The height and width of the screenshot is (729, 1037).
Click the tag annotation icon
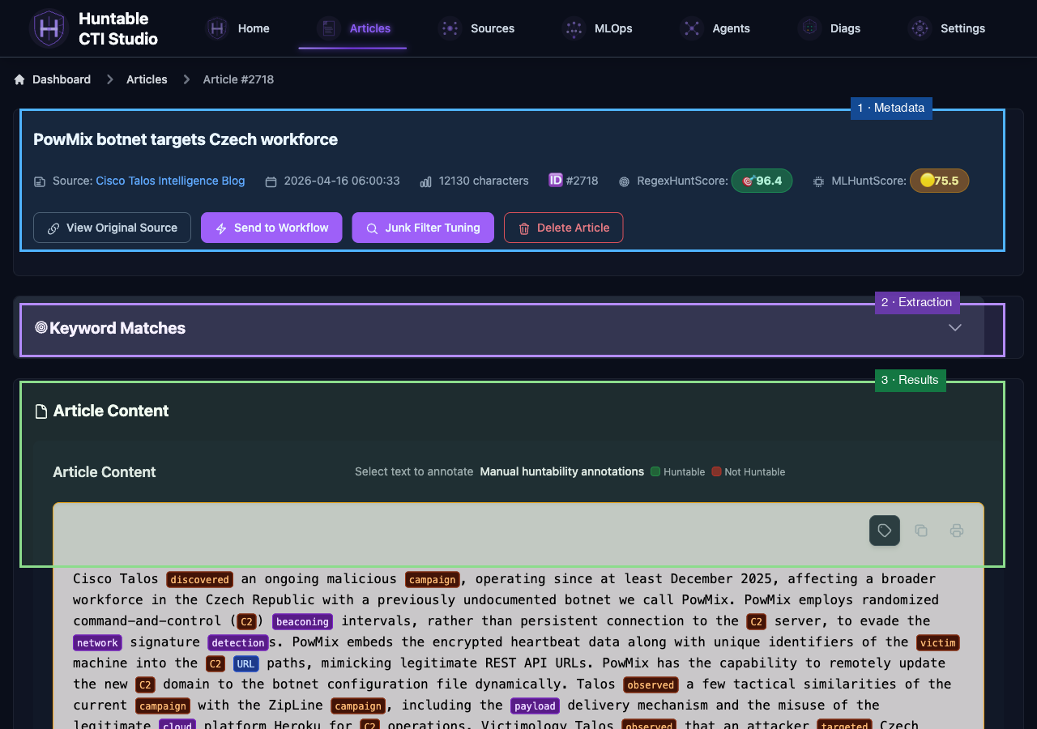885,531
